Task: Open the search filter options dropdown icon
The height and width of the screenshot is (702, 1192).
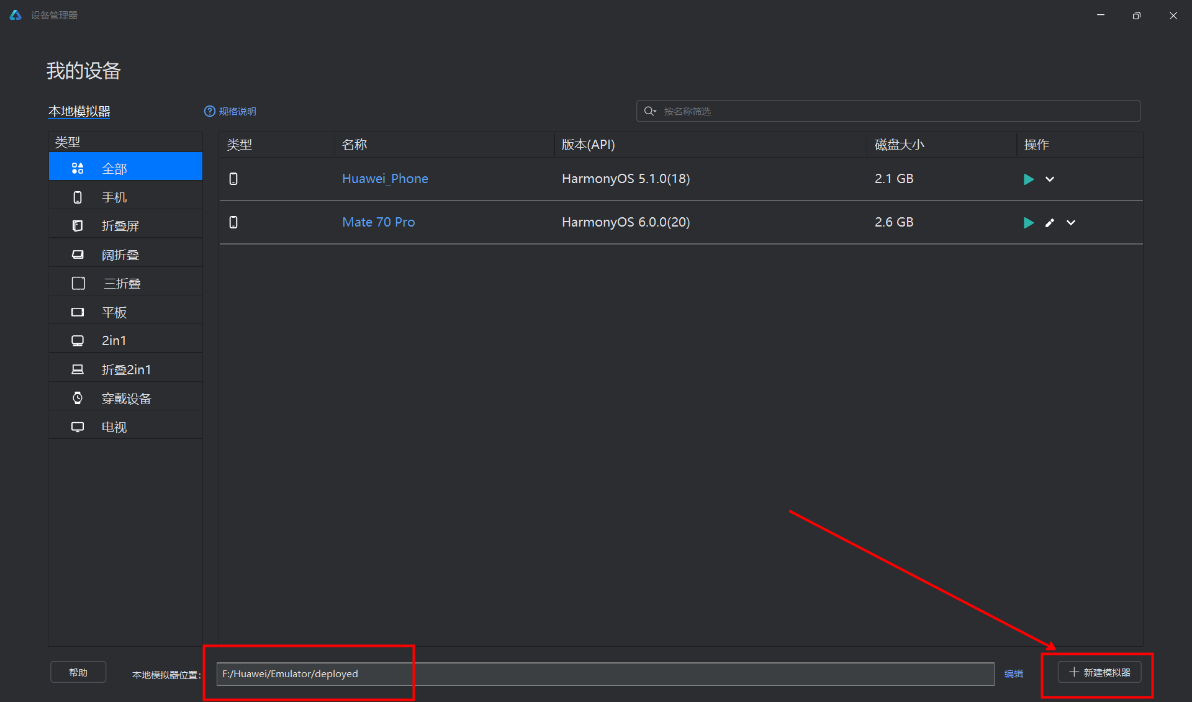Action: pos(650,111)
